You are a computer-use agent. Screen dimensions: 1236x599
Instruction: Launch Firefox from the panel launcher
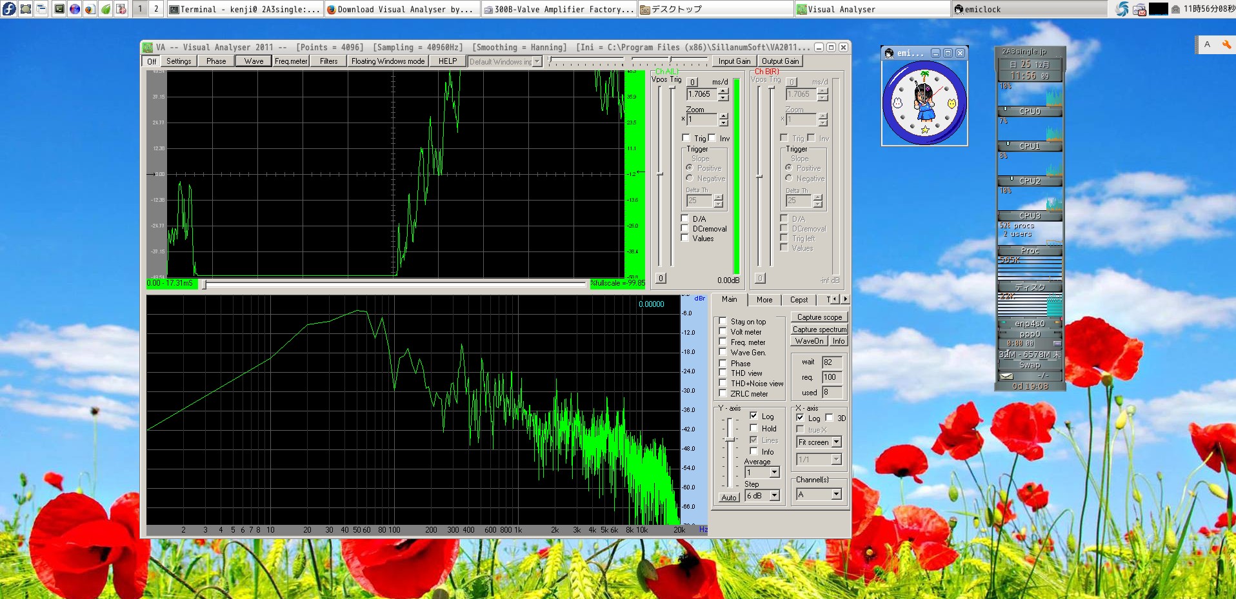point(90,9)
